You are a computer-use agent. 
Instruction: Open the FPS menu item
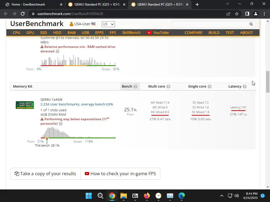(113, 33)
